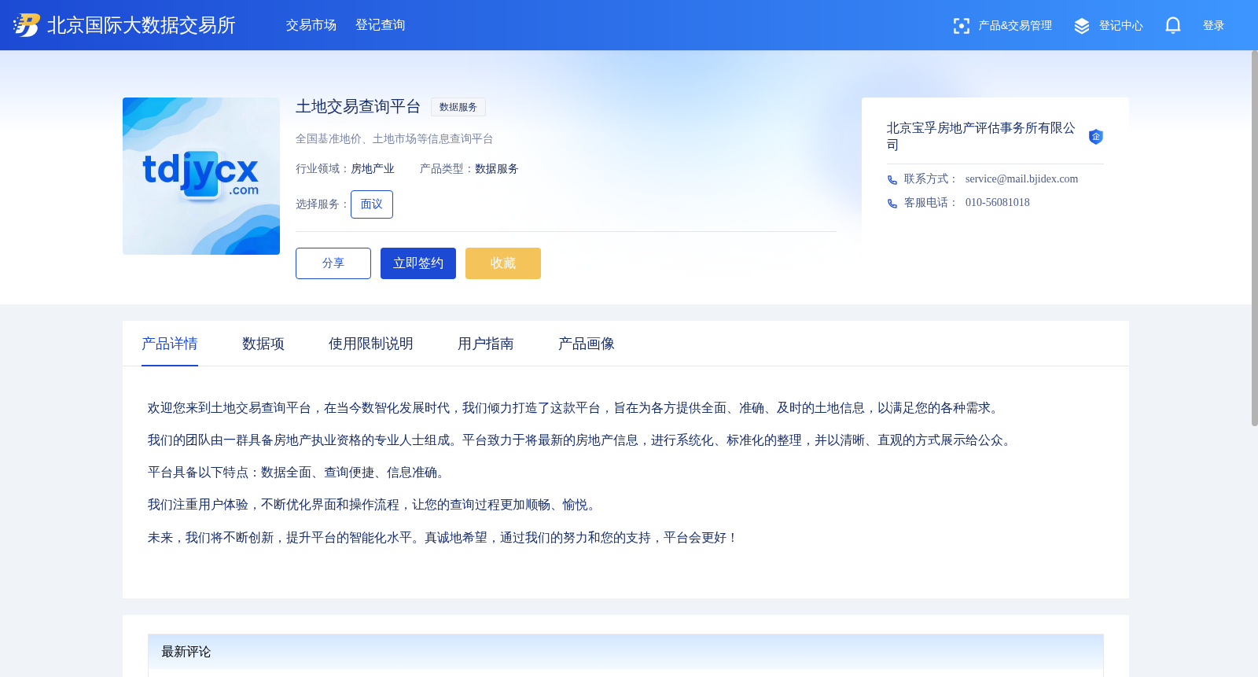Click the 立即签约 sign button
Viewport: 1258px width, 677px height.
point(418,263)
